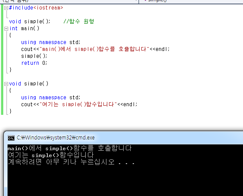Viewport: 243px width, 196px height.
Task: Click the closing brace of simple() definition
Action: [x=10, y=111]
